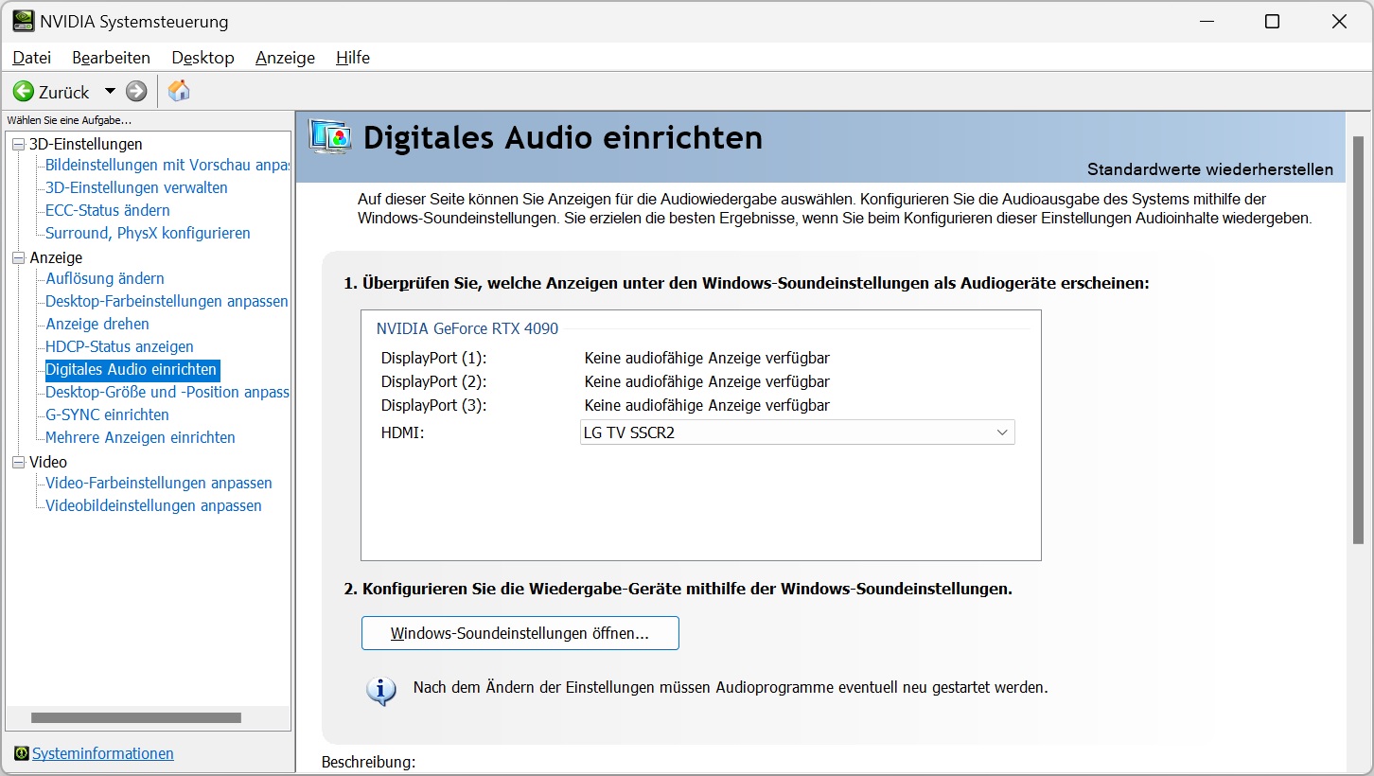Select HDCP-Status anzeigen
This screenshot has height=776, width=1374.
pyautogui.click(x=119, y=346)
